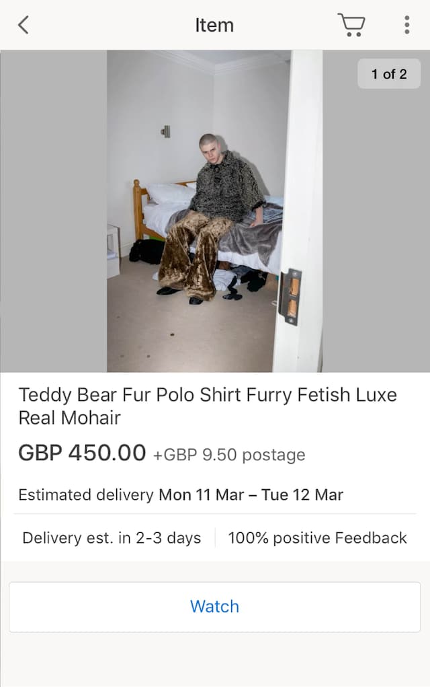Open the three-dot more options menu
Image resolution: width=430 pixels, height=687 pixels.
click(406, 25)
